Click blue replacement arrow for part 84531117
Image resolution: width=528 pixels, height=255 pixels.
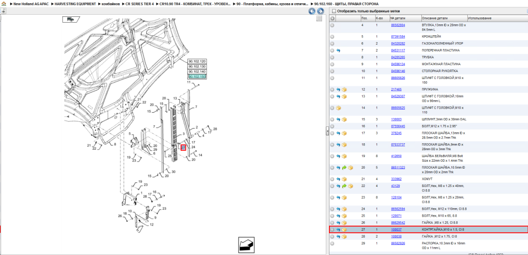tap(338, 51)
